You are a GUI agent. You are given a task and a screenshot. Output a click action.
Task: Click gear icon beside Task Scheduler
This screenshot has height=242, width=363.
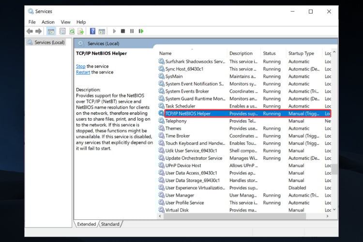pos(161,106)
